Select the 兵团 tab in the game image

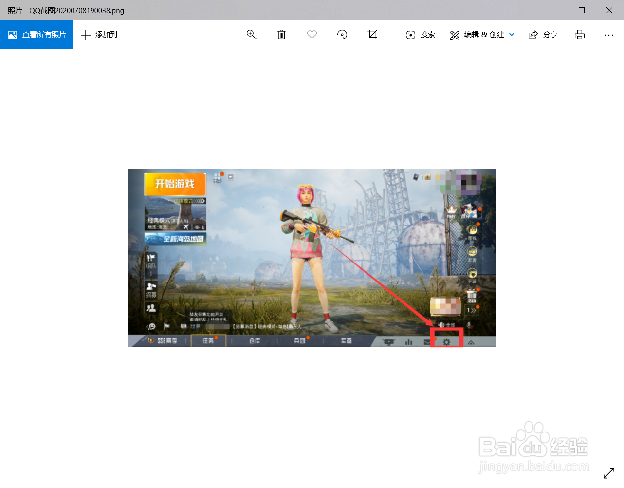coord(299,341)
